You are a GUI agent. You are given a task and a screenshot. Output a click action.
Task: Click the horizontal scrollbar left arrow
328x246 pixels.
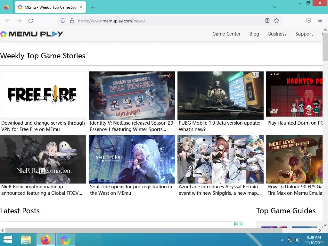tap(2, 231)
